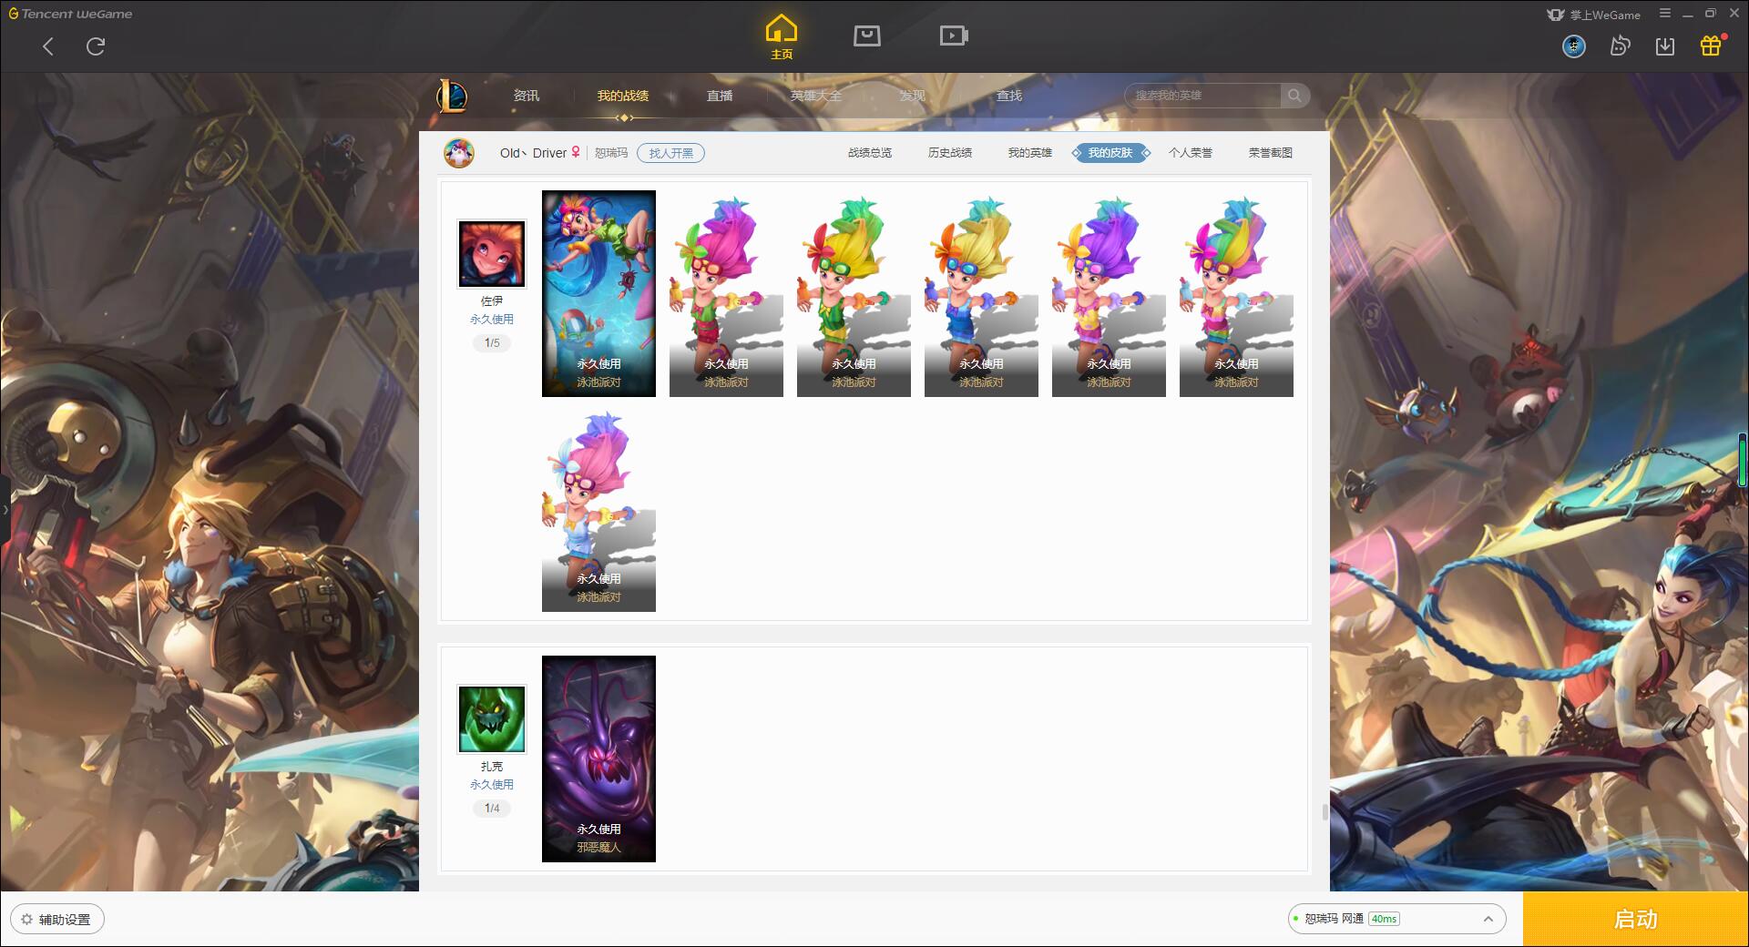Open the home tab icon 主页
1749x947 pixels.
[782, 37]
